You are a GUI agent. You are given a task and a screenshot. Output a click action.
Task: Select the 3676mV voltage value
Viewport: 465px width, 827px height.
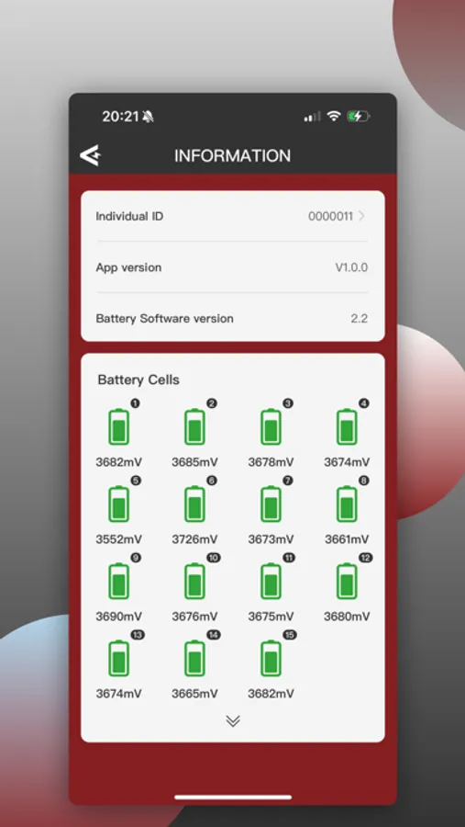(x=194, y=617)
